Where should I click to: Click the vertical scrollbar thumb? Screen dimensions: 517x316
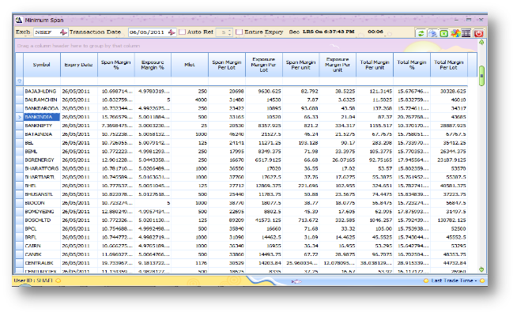481,75
